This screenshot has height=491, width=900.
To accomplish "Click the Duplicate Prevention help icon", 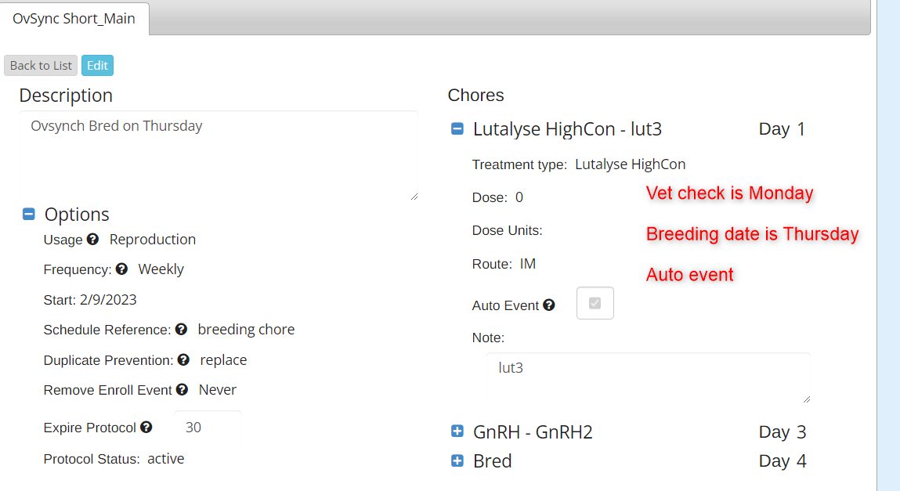I will click(183, 359).
